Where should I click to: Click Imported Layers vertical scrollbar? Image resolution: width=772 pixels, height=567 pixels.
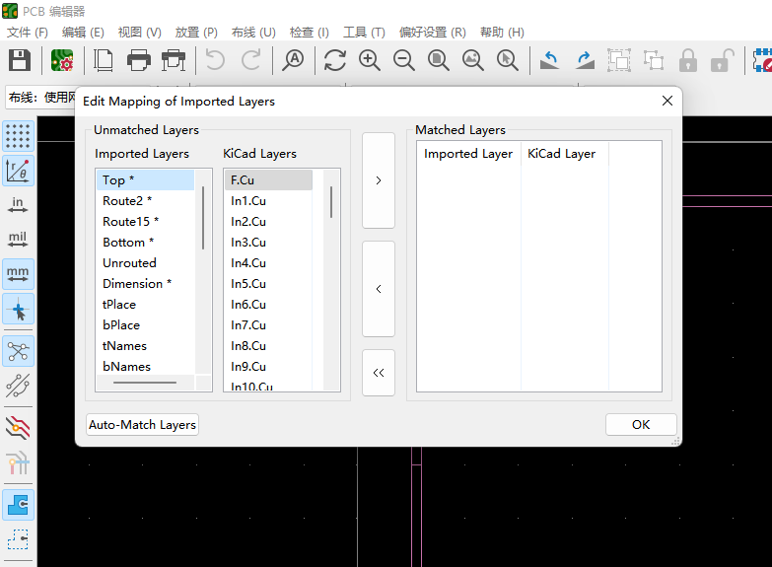[203, 218]
